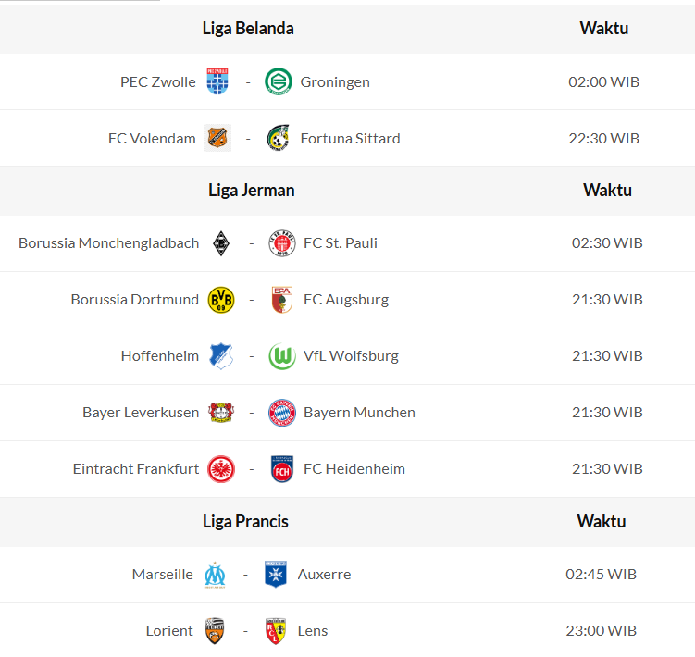Select the VfL Wolfsburg green logo
This screenshot has width=695, height=657.
281,356
